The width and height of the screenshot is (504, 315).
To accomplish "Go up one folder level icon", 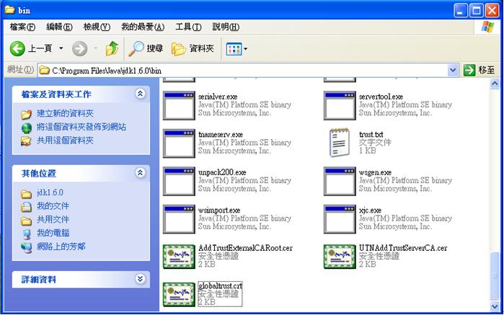I will pyautogui.click(x=112, y=48).
